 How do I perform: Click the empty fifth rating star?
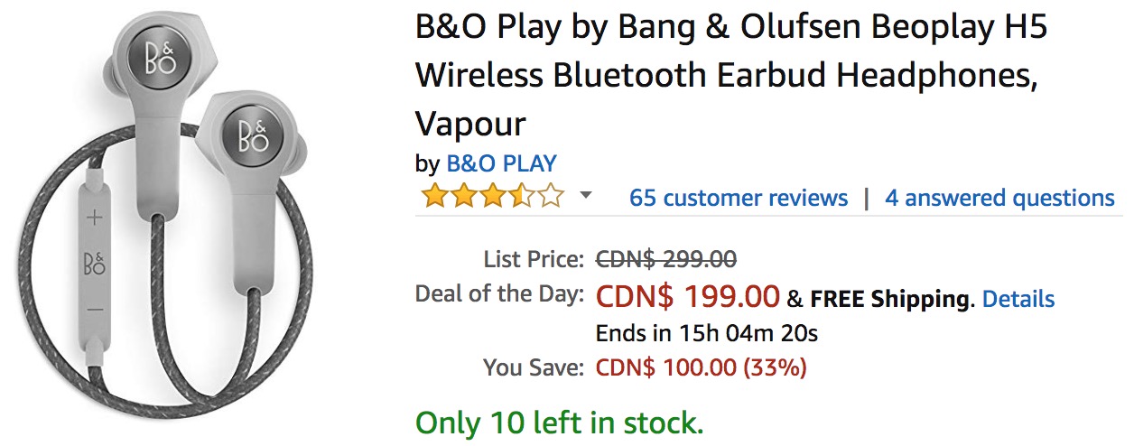pos(551,197)
